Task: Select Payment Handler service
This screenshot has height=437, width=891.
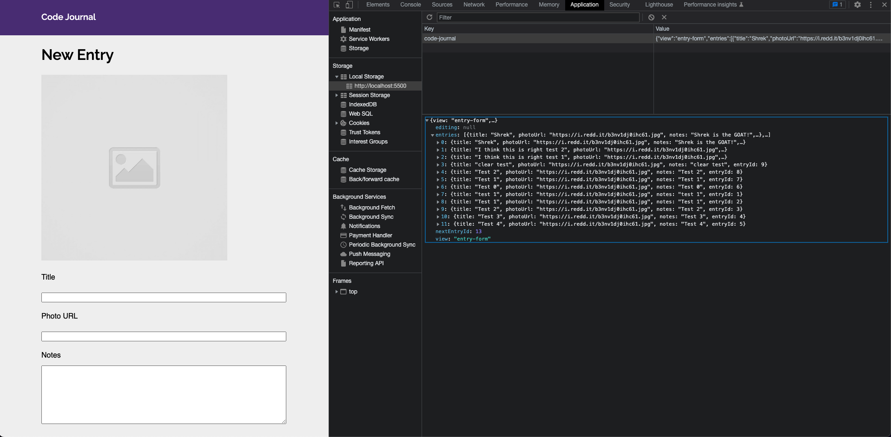Action: tap(370, 235)
